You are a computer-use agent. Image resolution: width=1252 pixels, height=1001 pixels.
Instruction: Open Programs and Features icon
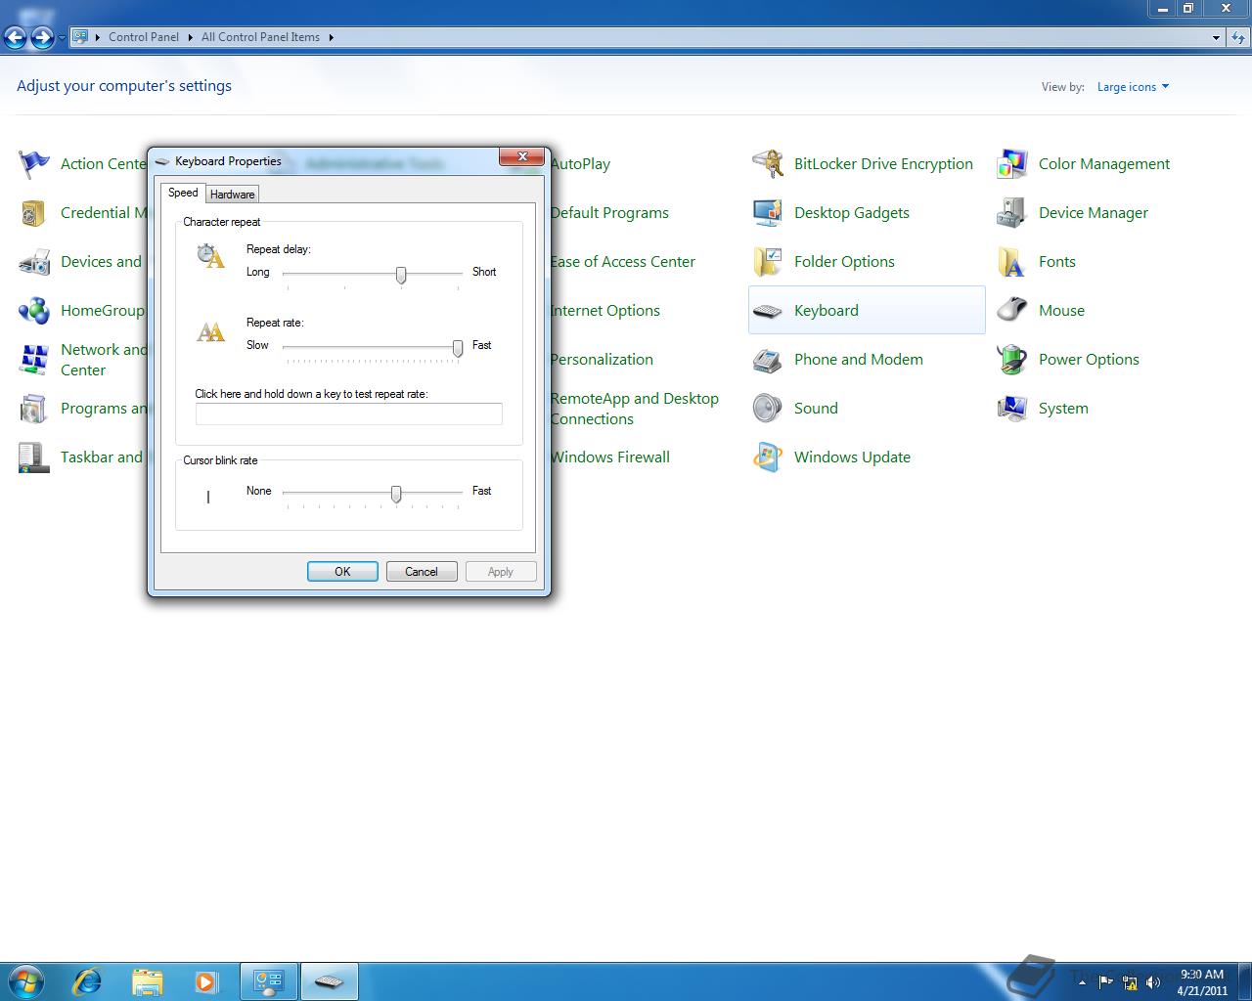click(x=34, y=409)
